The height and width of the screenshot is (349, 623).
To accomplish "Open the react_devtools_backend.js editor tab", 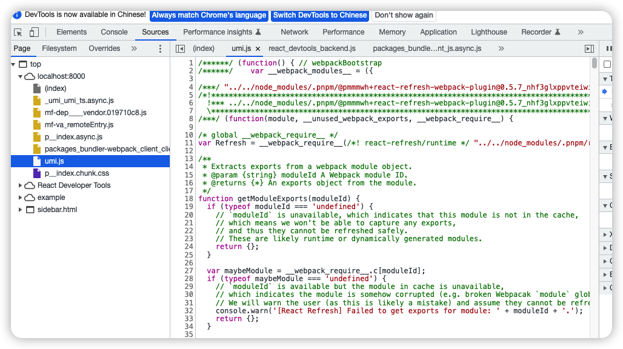I will pos(312,48).
